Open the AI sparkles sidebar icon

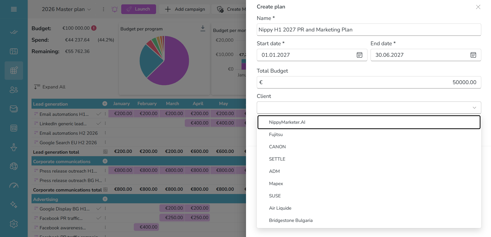(14, 205)
